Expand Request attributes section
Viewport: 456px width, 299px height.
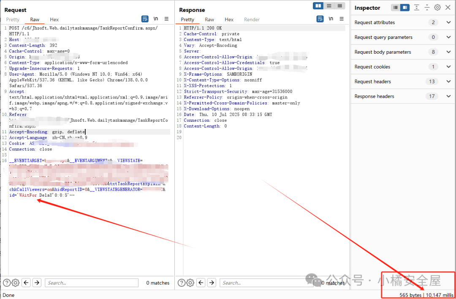pyautogui.click(x=448, y=22)
